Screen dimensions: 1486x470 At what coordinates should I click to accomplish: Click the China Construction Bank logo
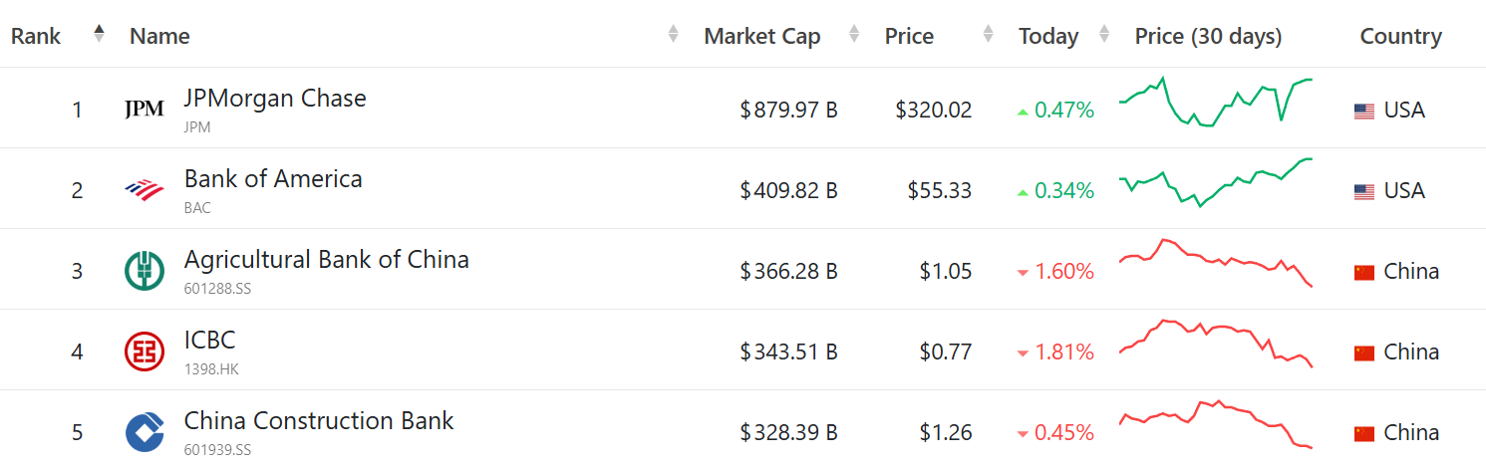(x=145, y=432)
